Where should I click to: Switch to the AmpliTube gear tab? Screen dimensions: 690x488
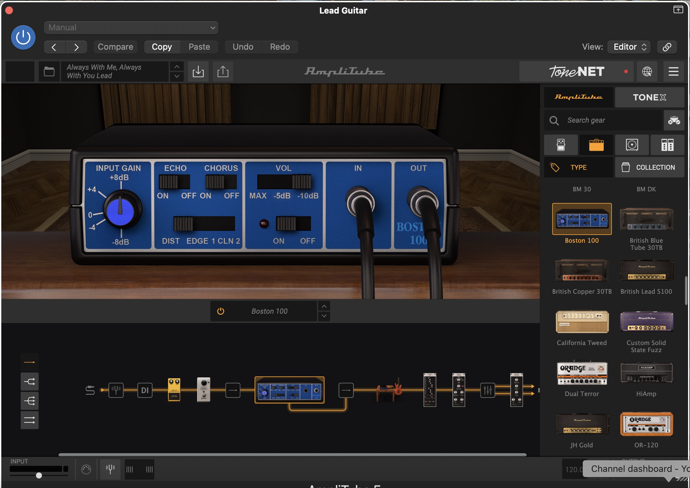(579, 97)
